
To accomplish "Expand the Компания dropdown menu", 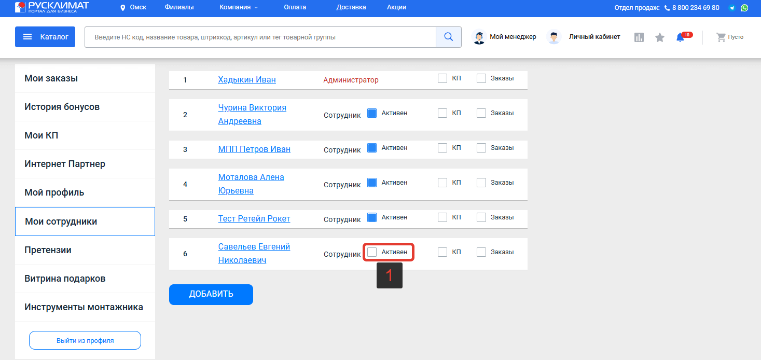I will tap(239, 8).
